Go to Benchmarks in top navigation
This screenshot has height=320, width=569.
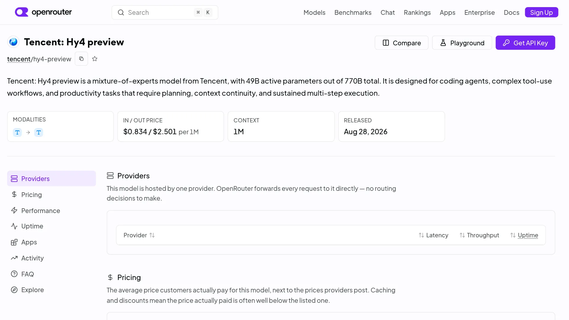[353, 12]
